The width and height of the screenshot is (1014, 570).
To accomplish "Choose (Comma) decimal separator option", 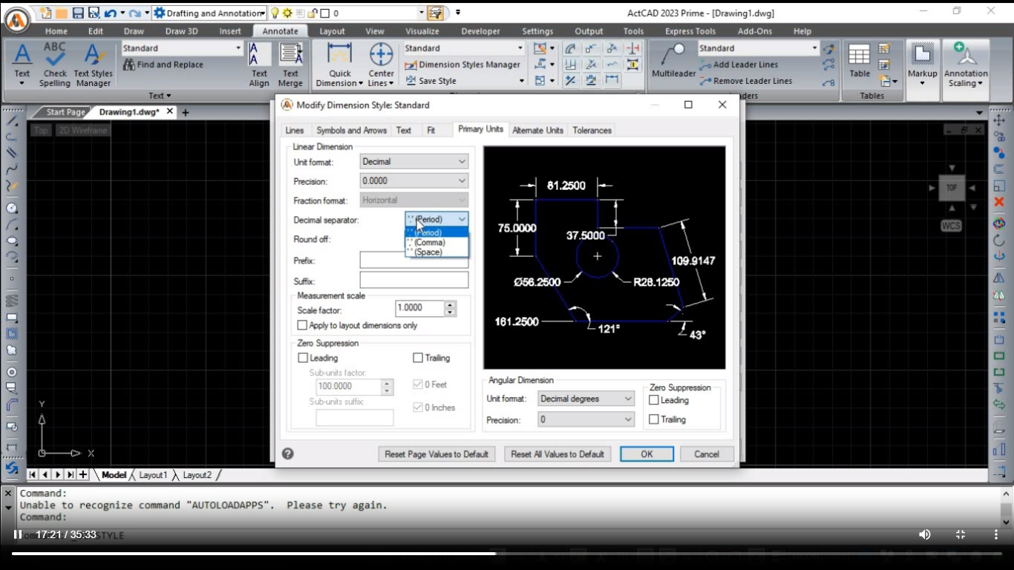I will click(436, 242).
